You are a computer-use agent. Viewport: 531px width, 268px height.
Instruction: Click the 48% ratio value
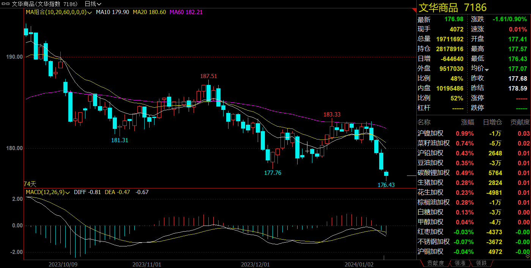coord(457,79)
